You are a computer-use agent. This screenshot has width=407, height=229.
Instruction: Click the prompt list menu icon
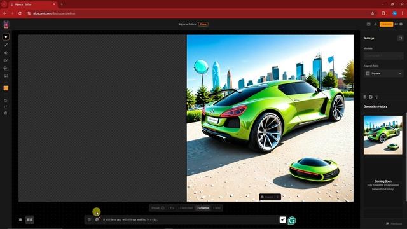[x=89, y=219]
